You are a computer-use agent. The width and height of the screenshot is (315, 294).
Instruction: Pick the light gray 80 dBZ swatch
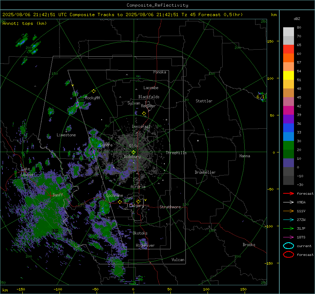pyautogui.click(x=288, y=32)
